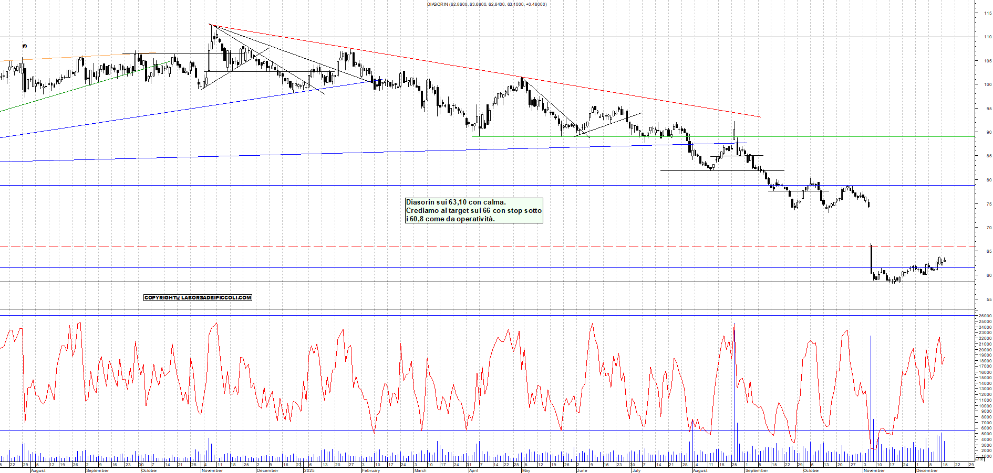The width and height of the screenshot is (993, 473).
Task: Select the 2025 year label on time axis
Action: [x=309, y=470]
